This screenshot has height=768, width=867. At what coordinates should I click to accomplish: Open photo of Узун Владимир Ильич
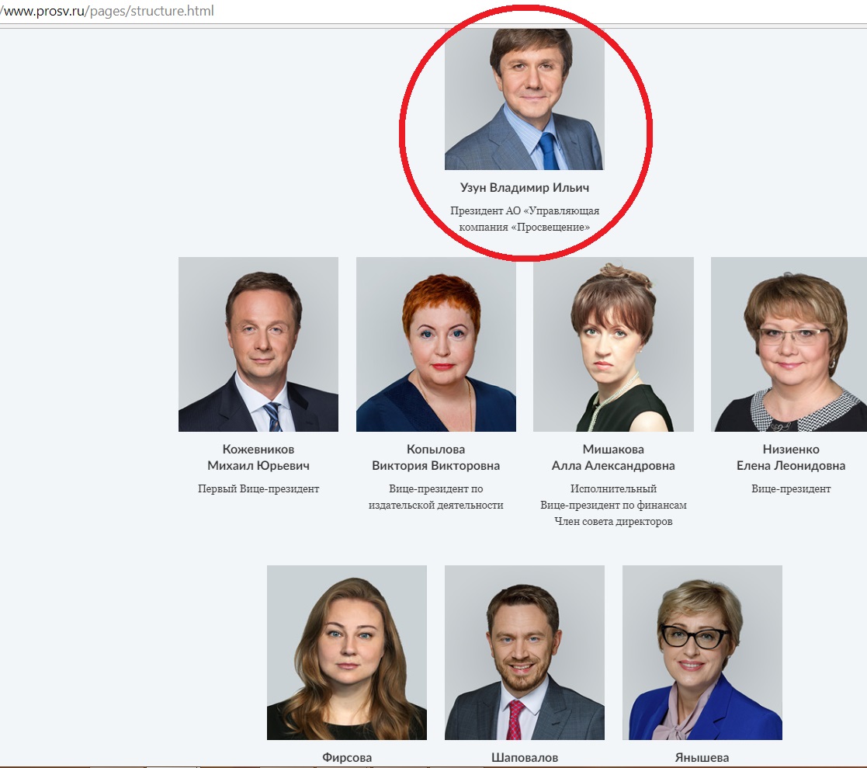pos(524,99)
